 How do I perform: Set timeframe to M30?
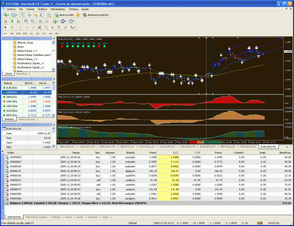(x=25, y=33)
